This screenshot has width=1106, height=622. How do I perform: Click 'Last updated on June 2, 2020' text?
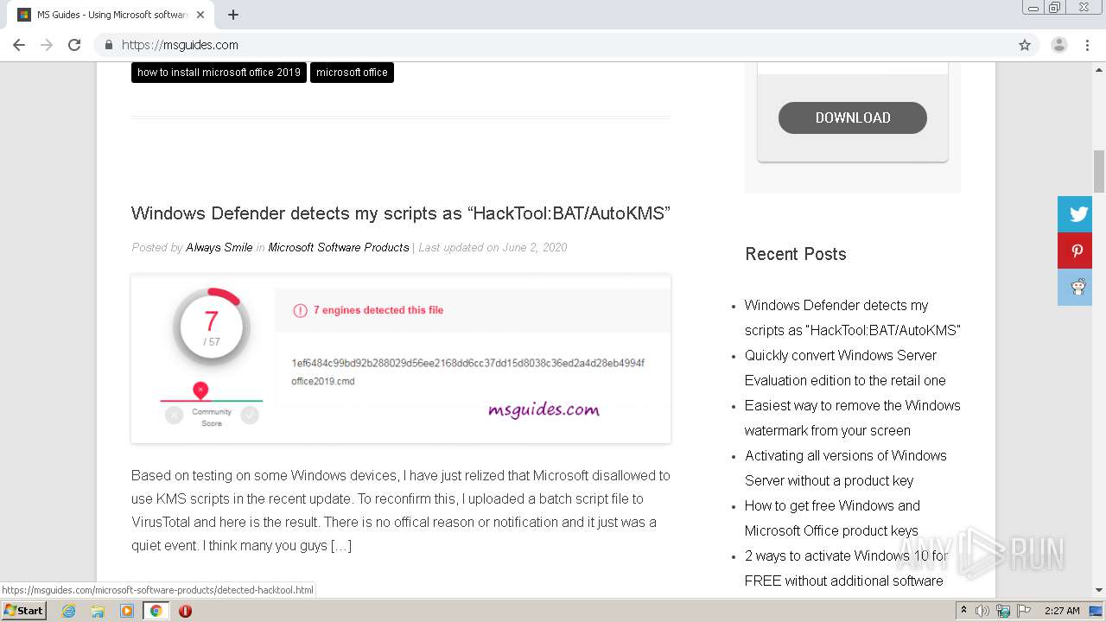click(x=493, y=247)
